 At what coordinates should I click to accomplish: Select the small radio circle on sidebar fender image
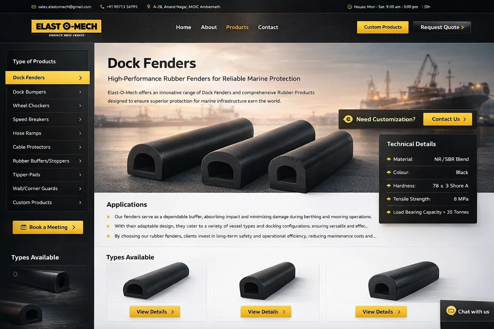(x=15, y=274)
